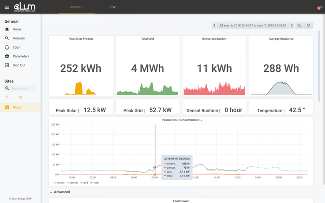The width and height of the screenshot is (325, 203).
Task: Refresh the dashboard data
Action: pyautogui.click(x=309, y=25)
